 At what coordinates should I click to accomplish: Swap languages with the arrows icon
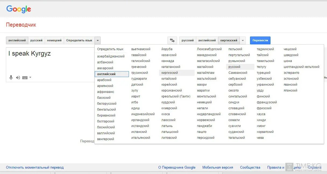click(x=172, y=41)
